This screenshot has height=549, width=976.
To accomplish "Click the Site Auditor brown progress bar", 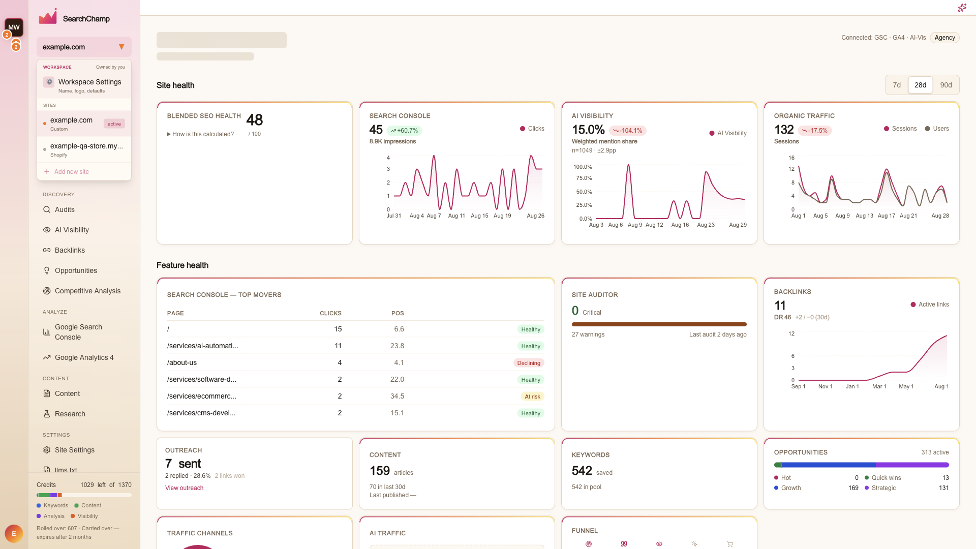I will click(x=659, y=324).
